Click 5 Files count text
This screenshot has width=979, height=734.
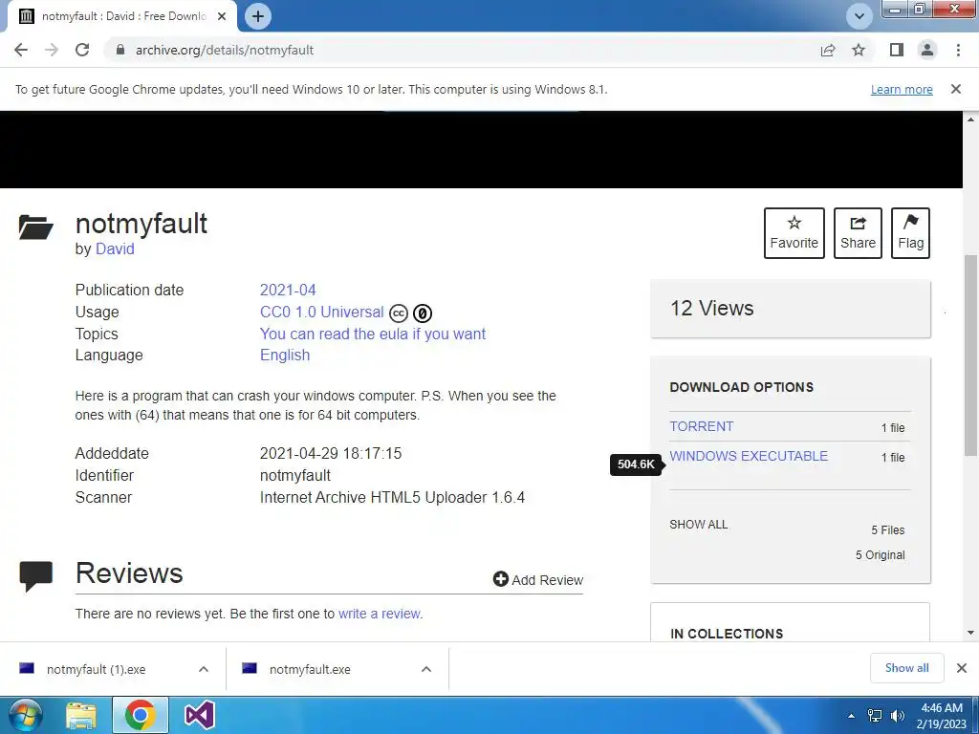pyautogui.click(x=888, y=529)
